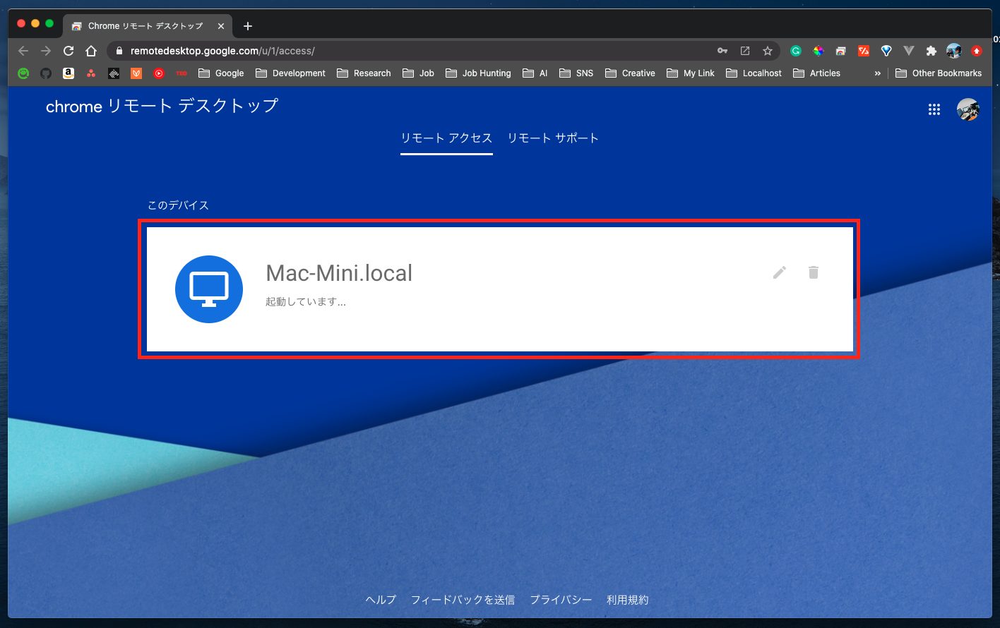This screenshot has height=628, width=1000.
Task: Open saved passwords key icon in address bar
Action: click(x=722, y=51)
